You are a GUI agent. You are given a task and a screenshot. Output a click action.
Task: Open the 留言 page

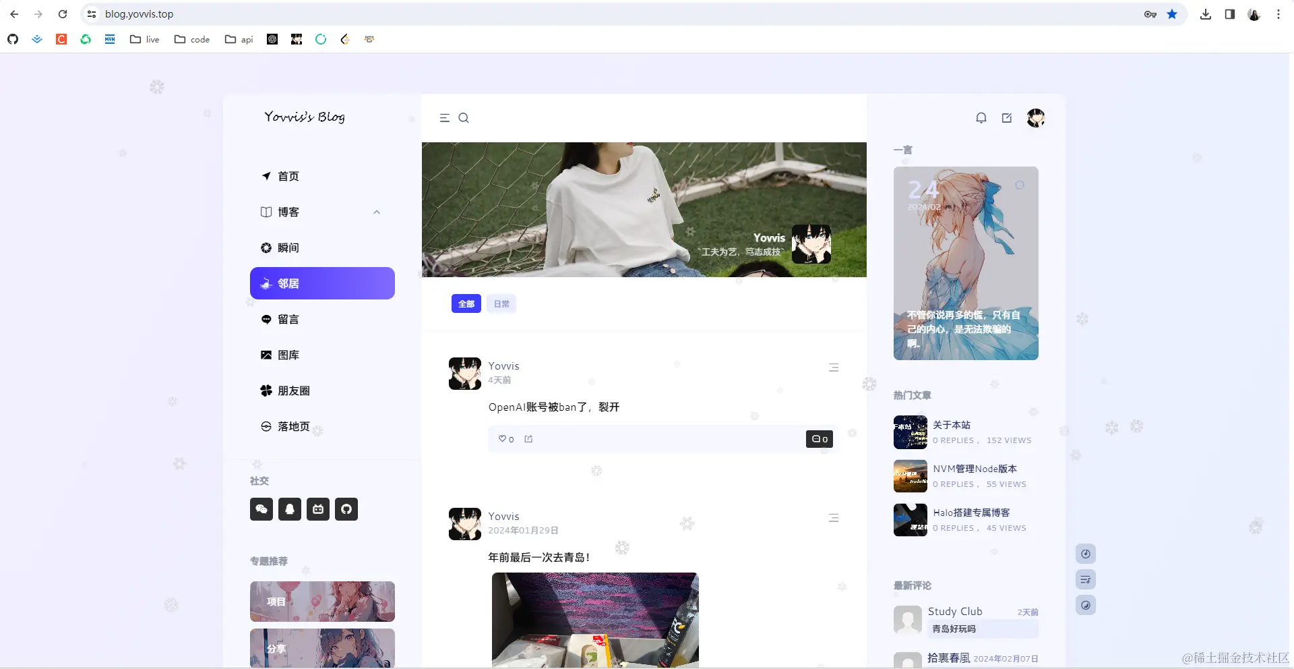click(x=322, y=319)
